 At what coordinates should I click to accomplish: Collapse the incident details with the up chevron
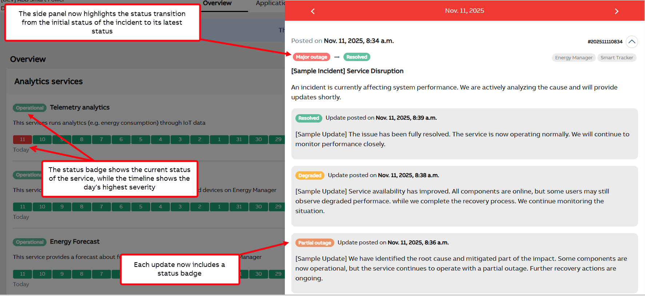click(632, 41)
